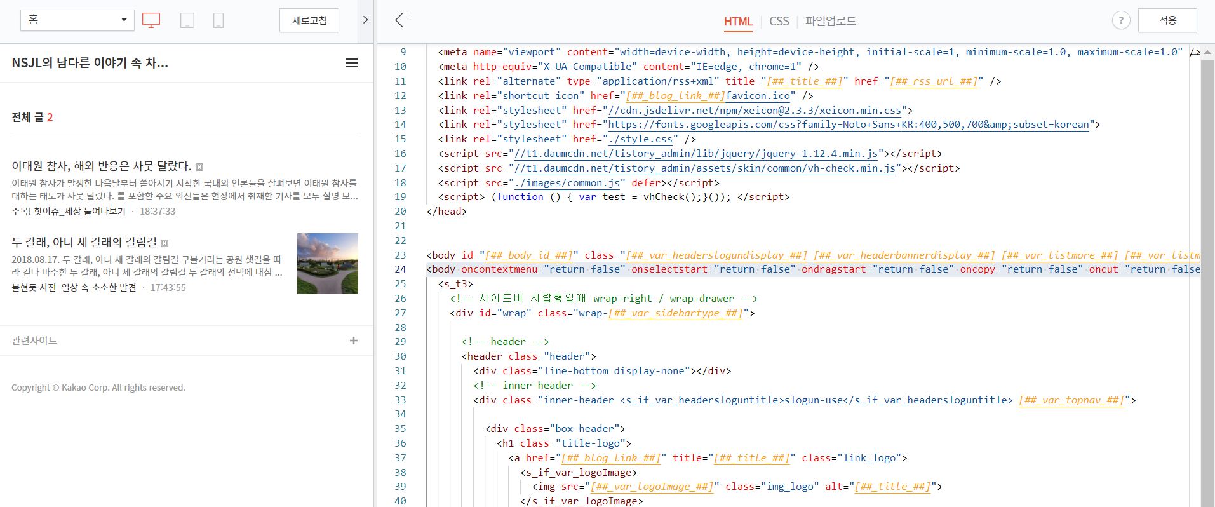Click the vhCheck script on line 19
This screenshot has width=1215, height=507.
[x=614, y=197]
